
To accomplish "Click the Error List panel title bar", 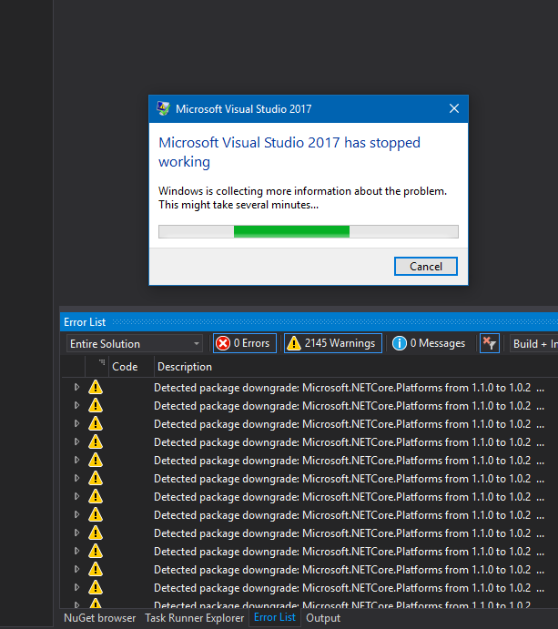I will coord(309,322).
